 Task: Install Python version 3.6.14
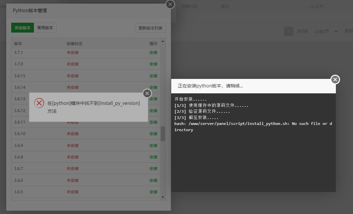pyautogui.click(x=153, y=87)
